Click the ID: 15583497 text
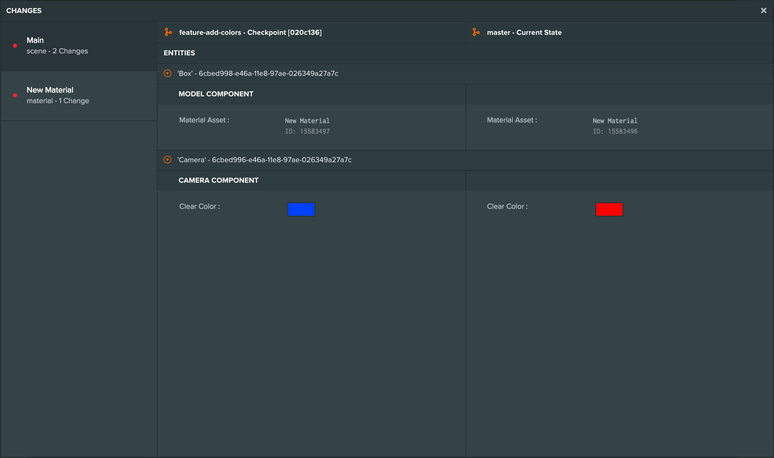774x458 pixels. pos(307,131)
